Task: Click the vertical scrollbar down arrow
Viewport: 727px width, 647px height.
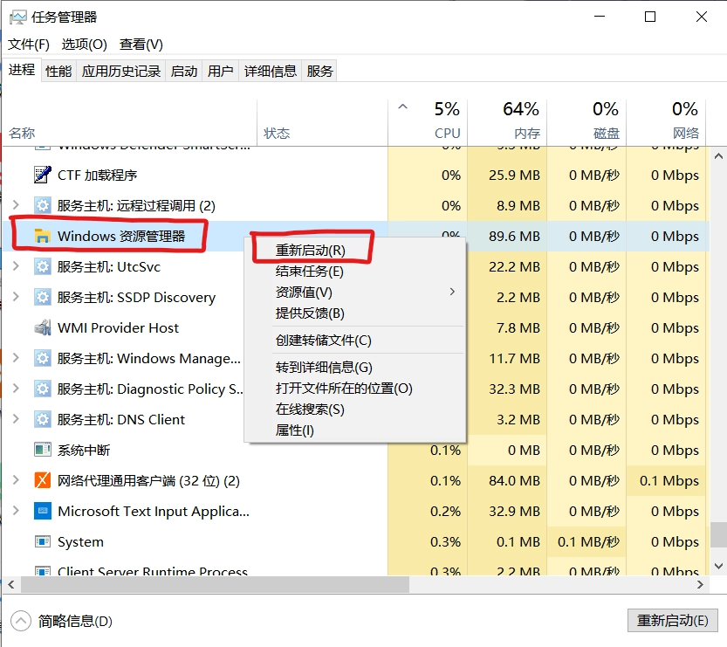Action: point(718,566)
